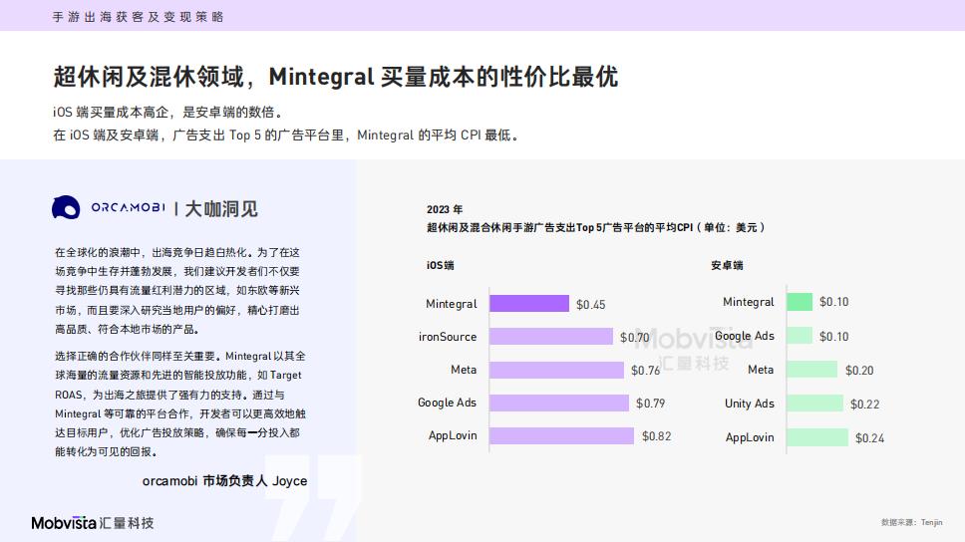The height and width of the screenshot is (542, 965).
Task: Click the iOS Google Ads purple bar
Action: pos(559,403)
